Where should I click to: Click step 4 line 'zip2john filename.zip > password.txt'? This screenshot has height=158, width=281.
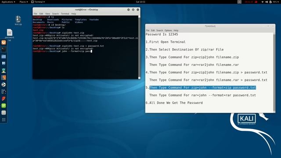(206, 72)
